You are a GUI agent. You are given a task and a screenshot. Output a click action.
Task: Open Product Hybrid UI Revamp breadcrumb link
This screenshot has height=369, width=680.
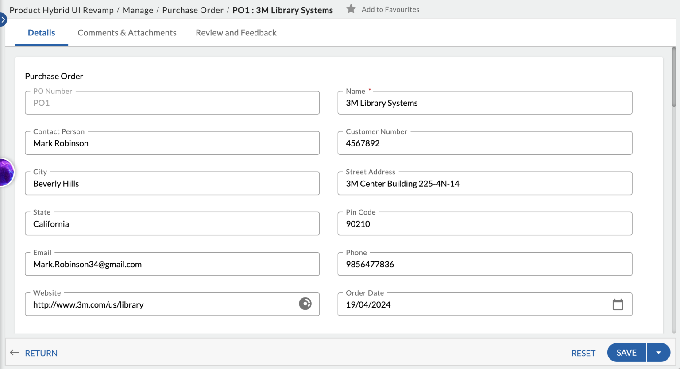(x=61, y=10)
